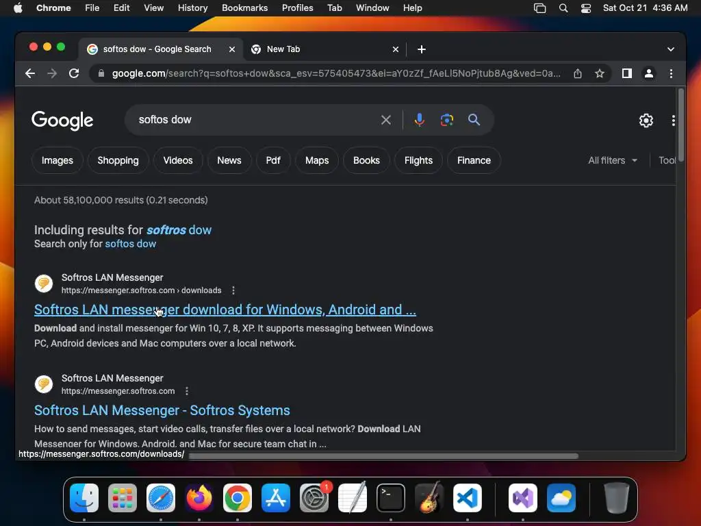Open Chrome's three-dot menu
This screenshot has width=701, height=526.
coord(671,73)
